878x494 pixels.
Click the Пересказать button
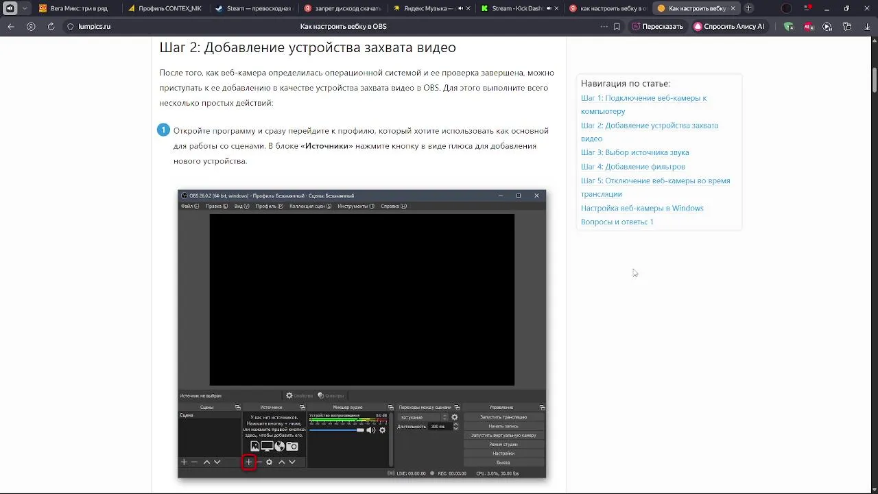tap(658, 26)
